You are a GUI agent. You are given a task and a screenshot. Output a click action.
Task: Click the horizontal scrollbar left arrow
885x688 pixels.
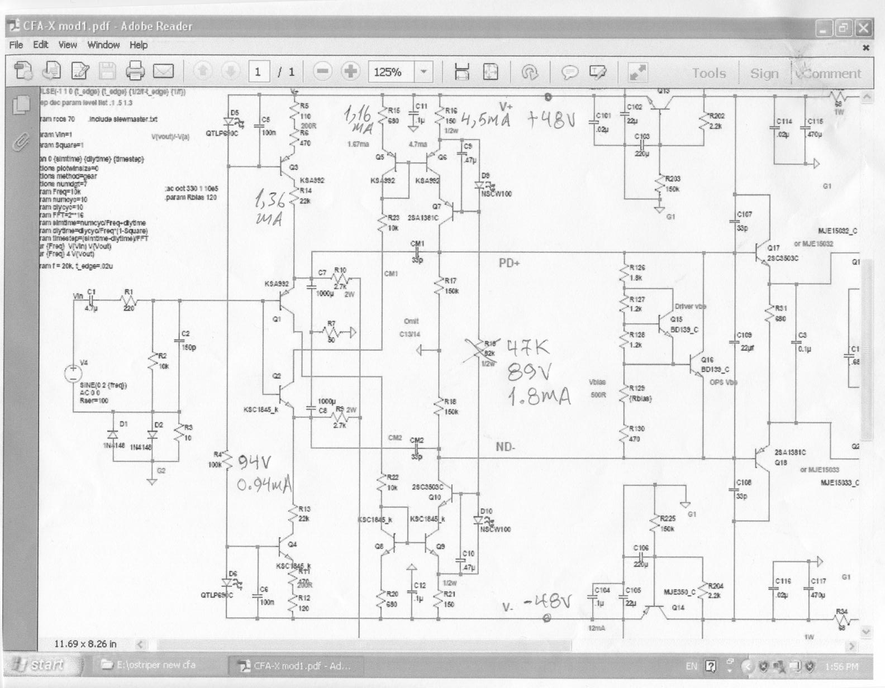(x=140, y=644)
